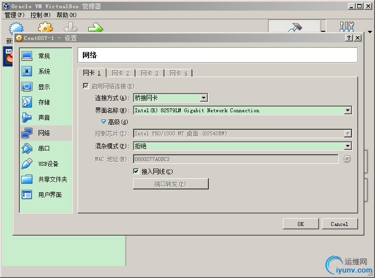This screenshot has height=278, width=375.
Task: Switch to the 网卡 3 tab
Action: [149, 73]
